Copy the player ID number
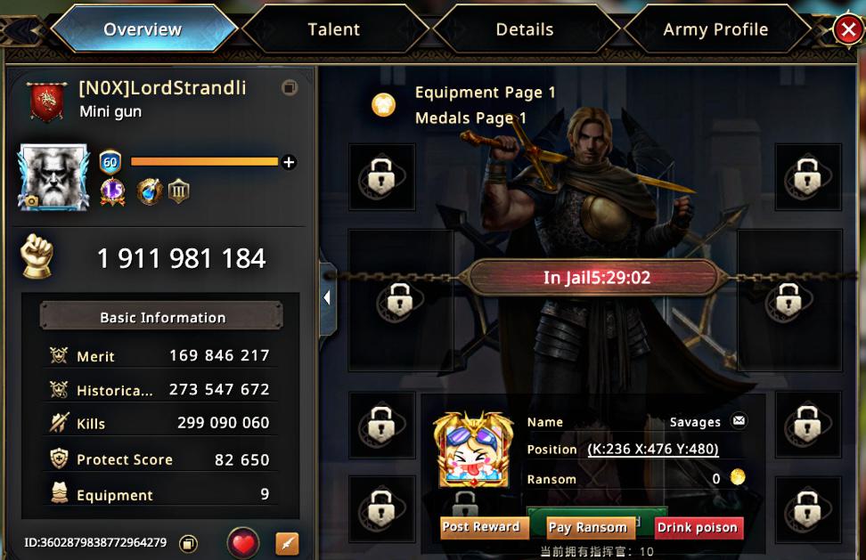The height and width of the screenshot is (560, 866). [188, 543]
